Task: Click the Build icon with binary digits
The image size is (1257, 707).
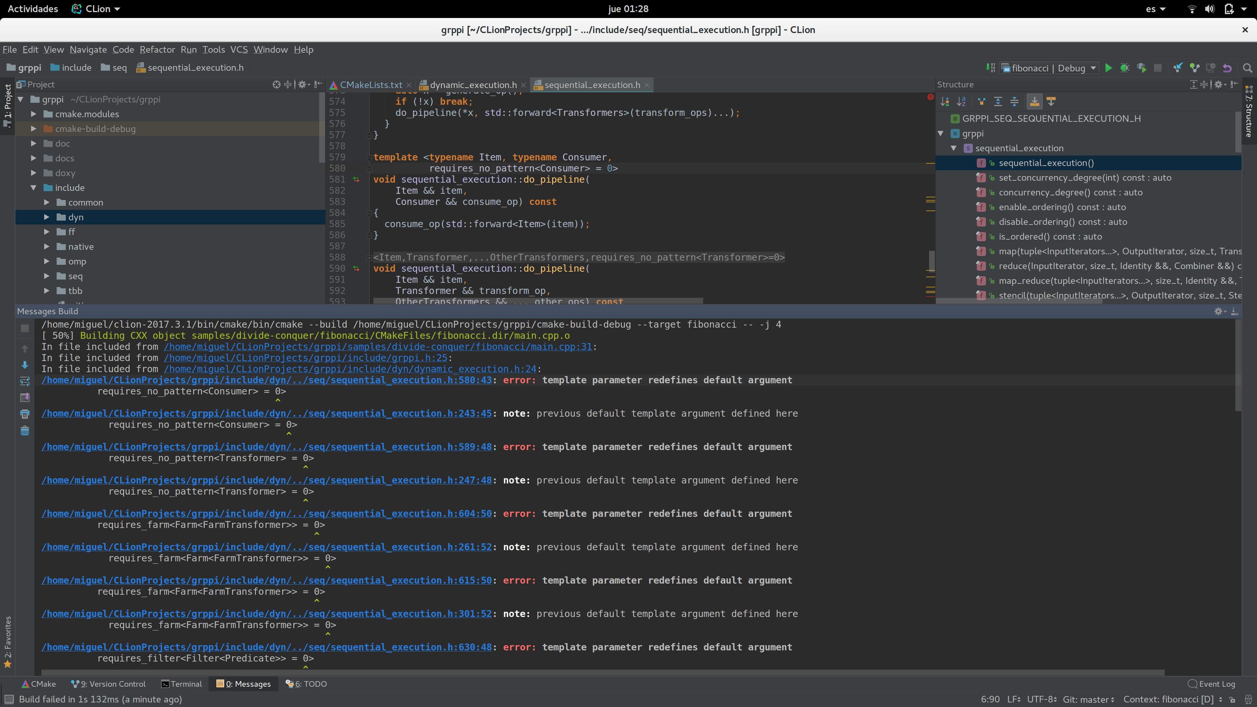Action: point(990,68)
